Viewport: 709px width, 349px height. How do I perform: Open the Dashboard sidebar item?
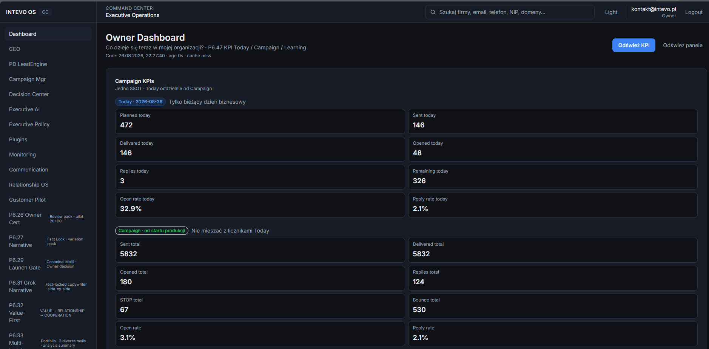(48, 34)
